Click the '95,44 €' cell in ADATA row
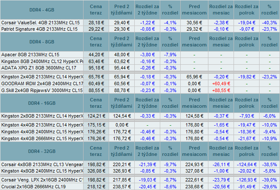280x190 pixels. 121,68
